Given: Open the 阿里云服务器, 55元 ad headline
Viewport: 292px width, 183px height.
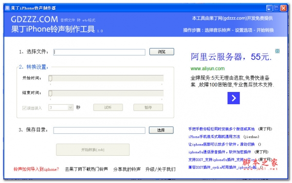Looking at the screenshot, I should 231,57.
